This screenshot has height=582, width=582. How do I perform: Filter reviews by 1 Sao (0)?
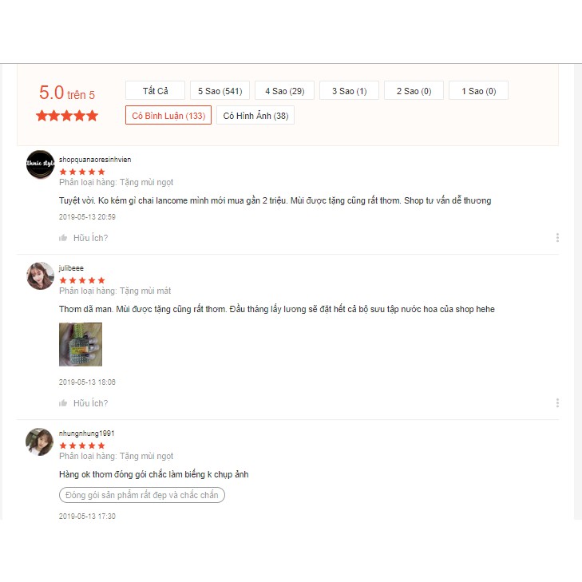click(478, 90)
